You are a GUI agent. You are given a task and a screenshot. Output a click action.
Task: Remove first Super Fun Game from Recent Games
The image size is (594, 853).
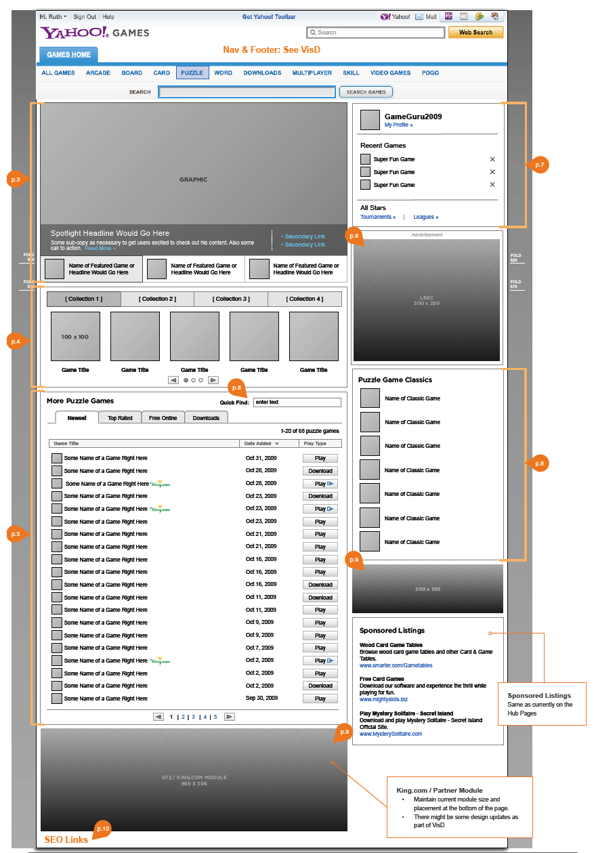coord(492,159)
